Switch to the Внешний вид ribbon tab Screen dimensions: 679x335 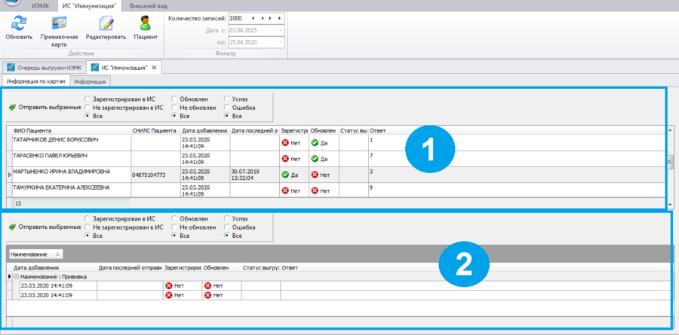tap(149, 5)
